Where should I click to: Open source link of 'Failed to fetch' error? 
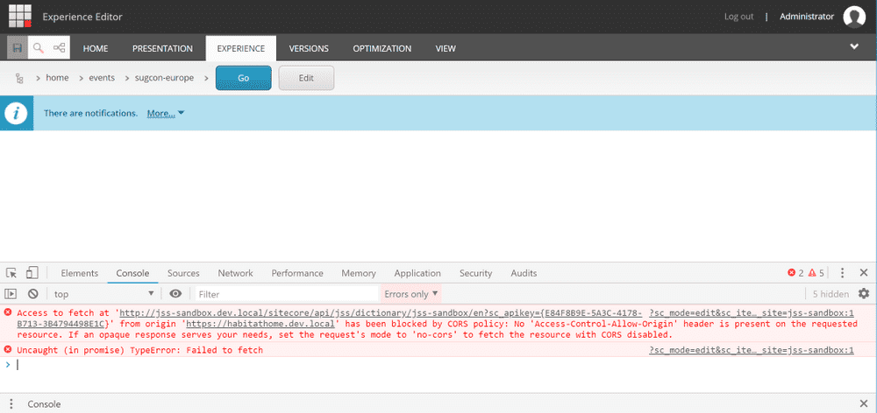click(x=752, y=351)
